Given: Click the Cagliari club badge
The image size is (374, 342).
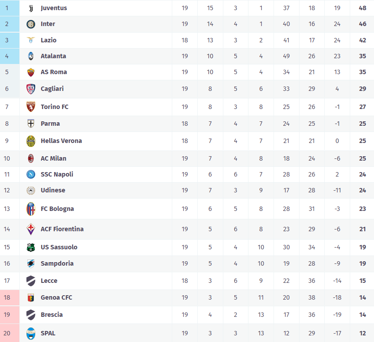Looking at the screenshot, I should (x=30, y=89).
